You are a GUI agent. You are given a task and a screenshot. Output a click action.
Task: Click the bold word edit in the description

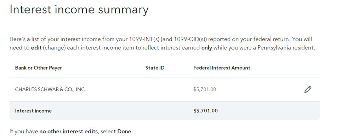36,48
